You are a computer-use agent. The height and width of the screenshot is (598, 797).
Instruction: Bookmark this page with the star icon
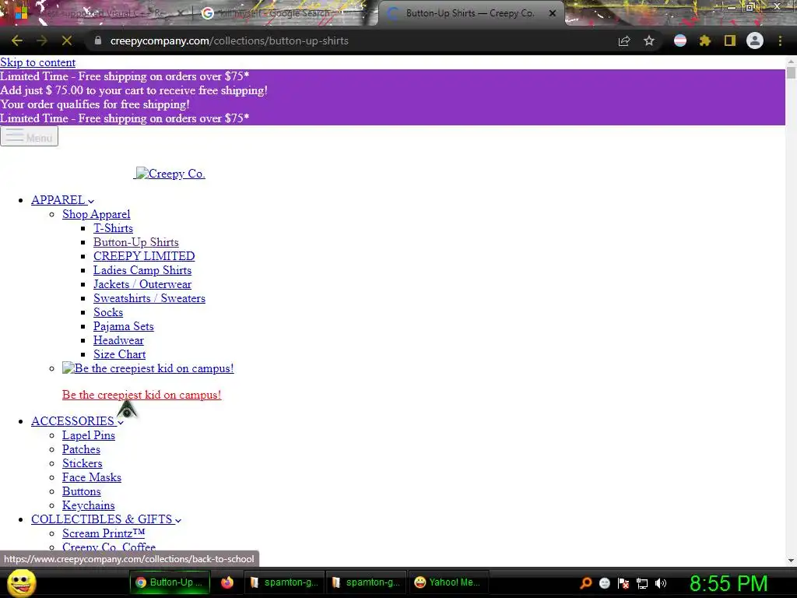pyautogui.click(x=649, y=40)
